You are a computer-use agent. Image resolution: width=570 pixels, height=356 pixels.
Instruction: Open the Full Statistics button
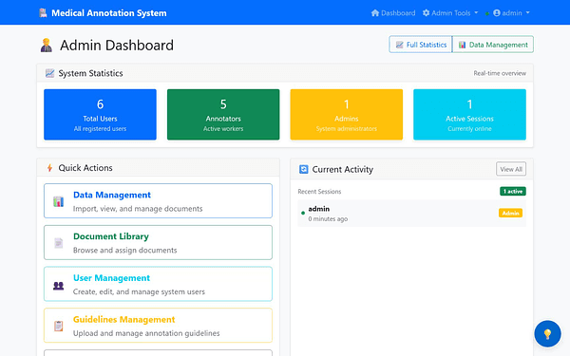(421, 45)
